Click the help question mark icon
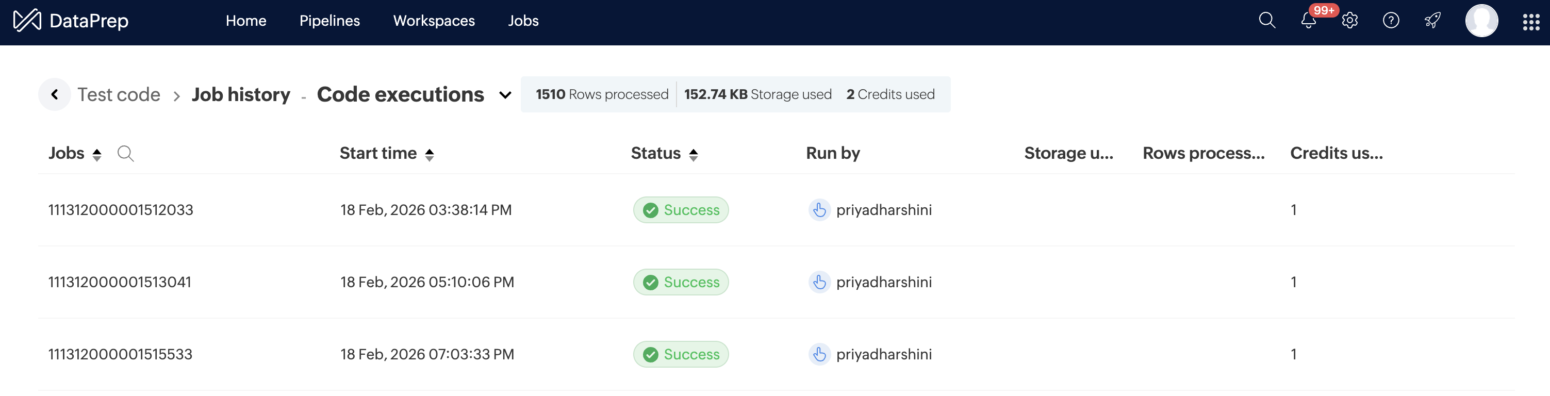The image size is (1550, 396). (1391, 21)
